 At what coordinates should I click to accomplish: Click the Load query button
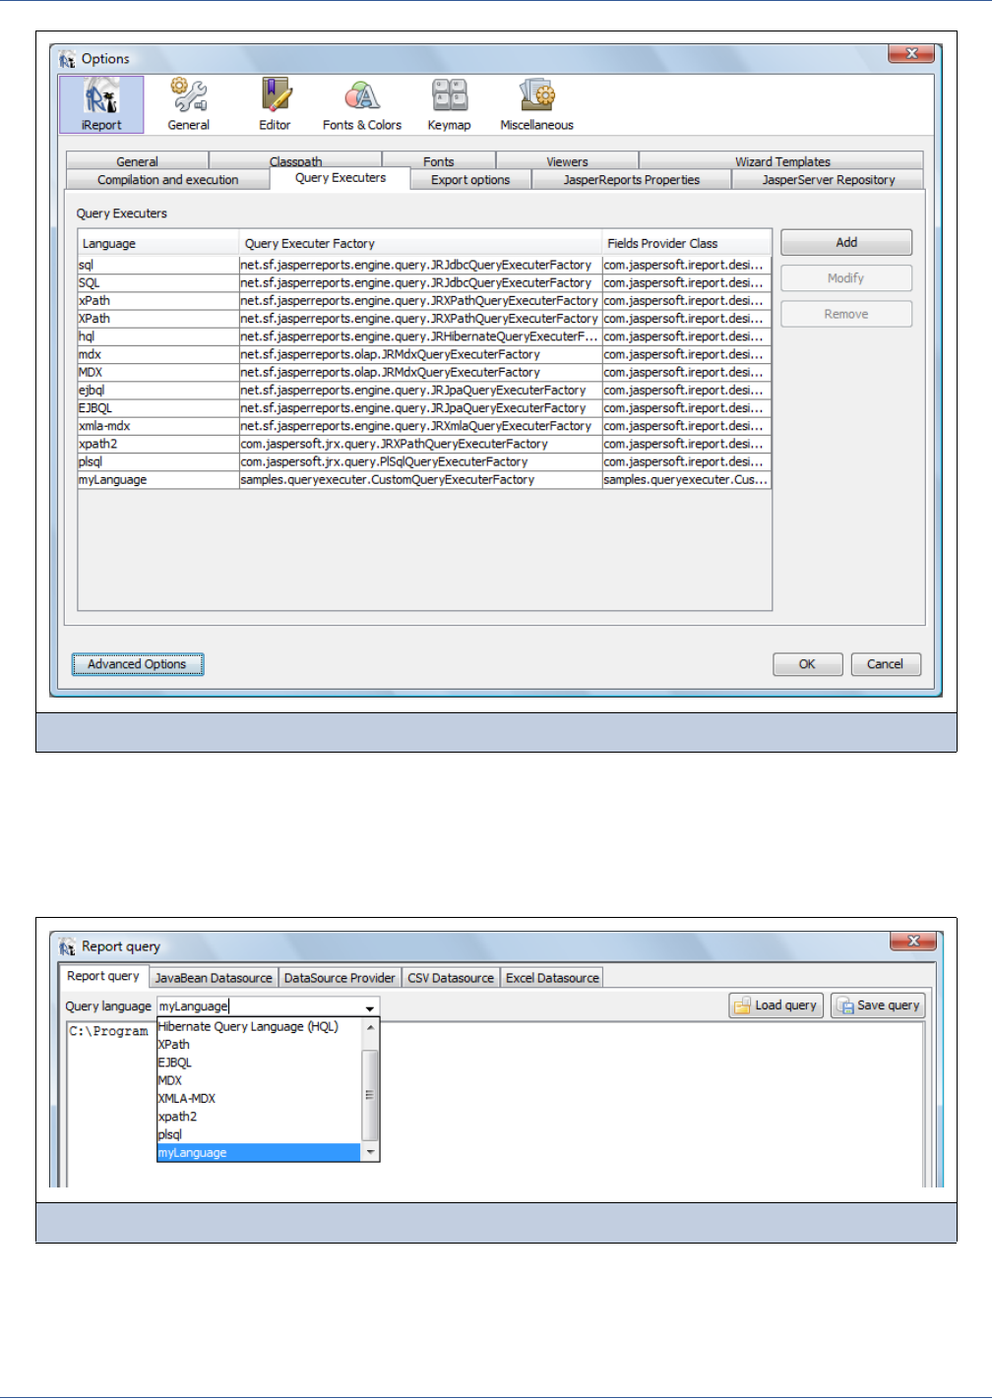point(775,1005)
